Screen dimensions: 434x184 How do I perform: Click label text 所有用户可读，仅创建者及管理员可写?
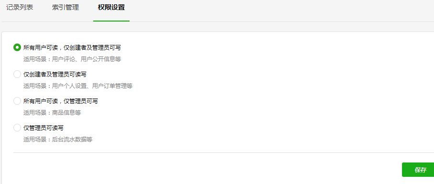click(72, 48)
